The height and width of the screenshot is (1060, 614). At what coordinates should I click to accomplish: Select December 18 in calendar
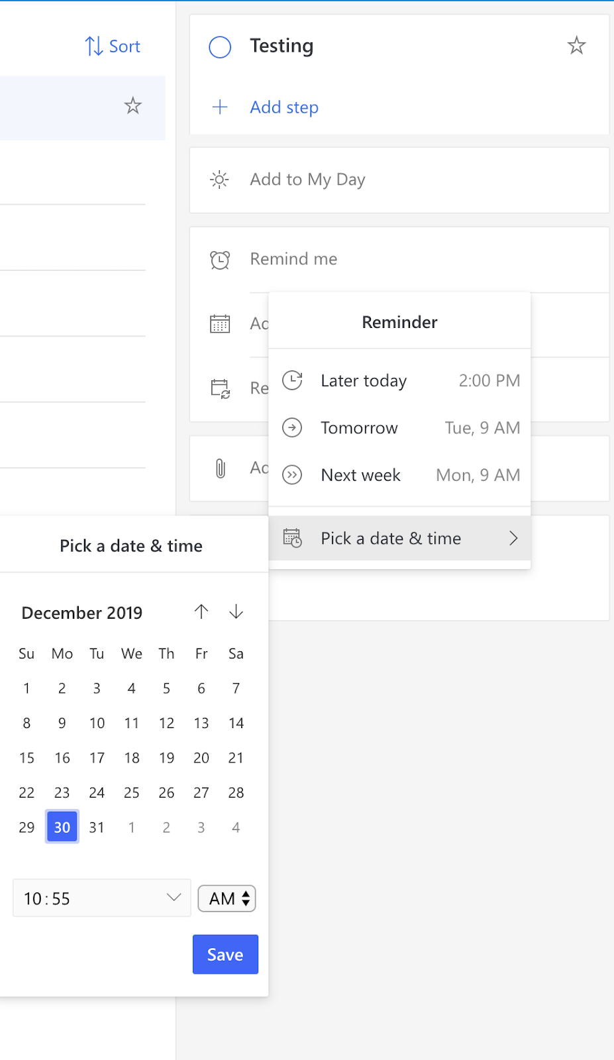coord(132,758)
